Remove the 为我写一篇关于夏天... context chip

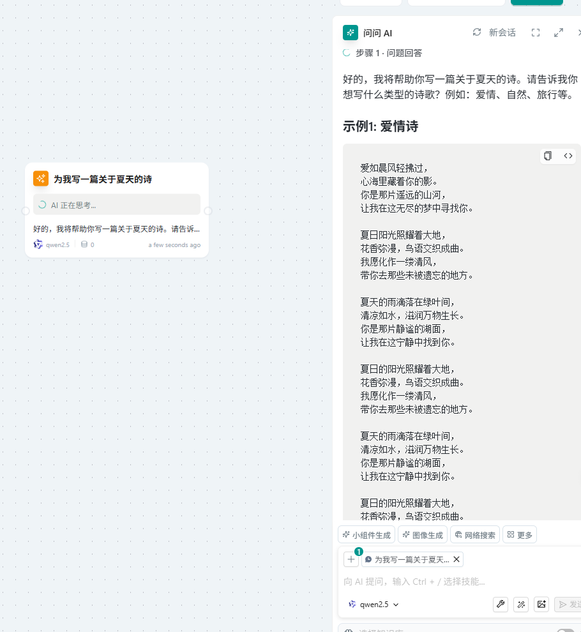(456, 559)
